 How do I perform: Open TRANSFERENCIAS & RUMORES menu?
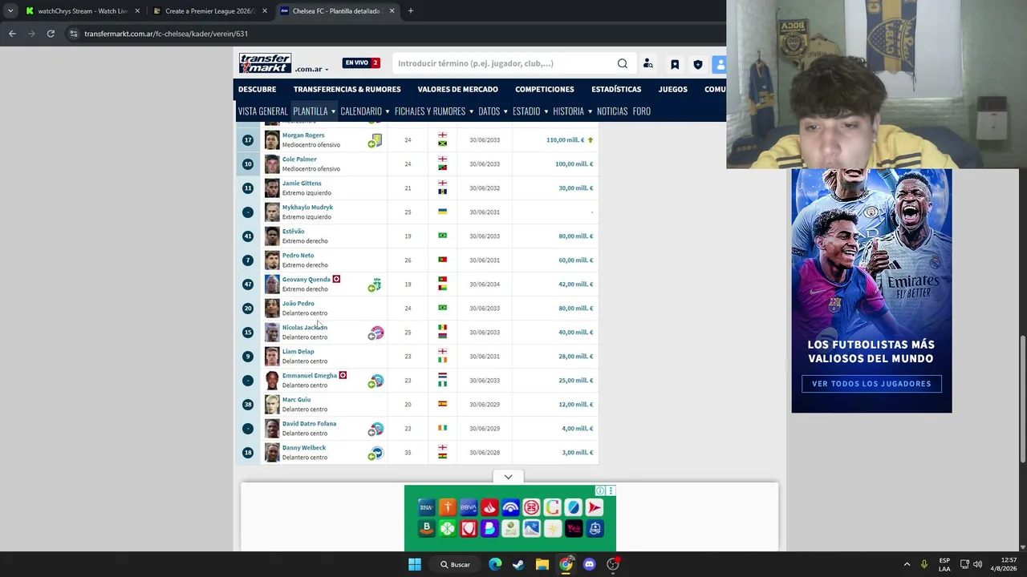[x=347, y=89]
